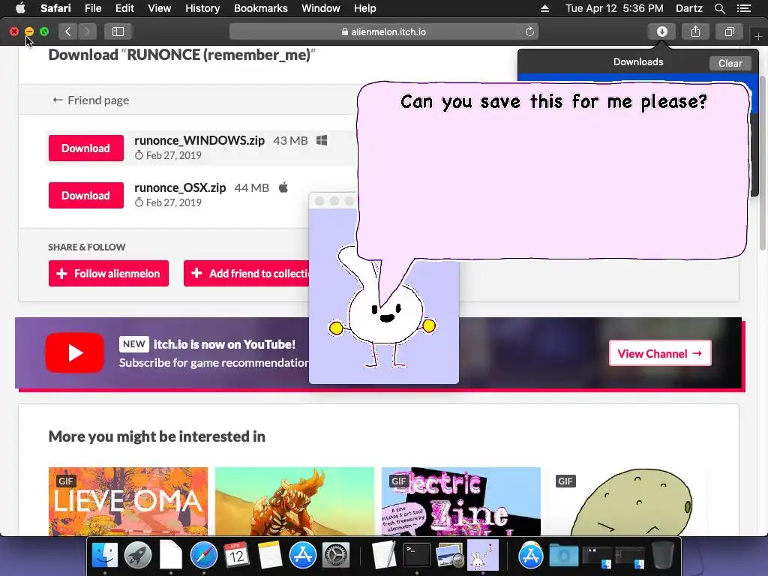Download runonce_WINDOWS.zip

tap(85, 148)
